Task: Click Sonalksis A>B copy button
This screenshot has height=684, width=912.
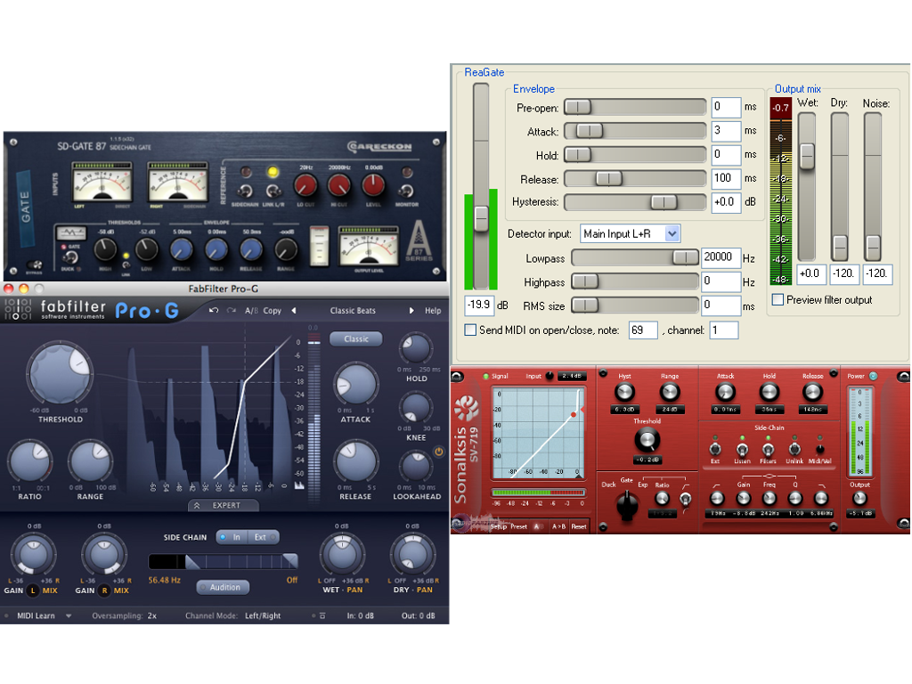Action: pyautogui.click(x=558, y=526)
